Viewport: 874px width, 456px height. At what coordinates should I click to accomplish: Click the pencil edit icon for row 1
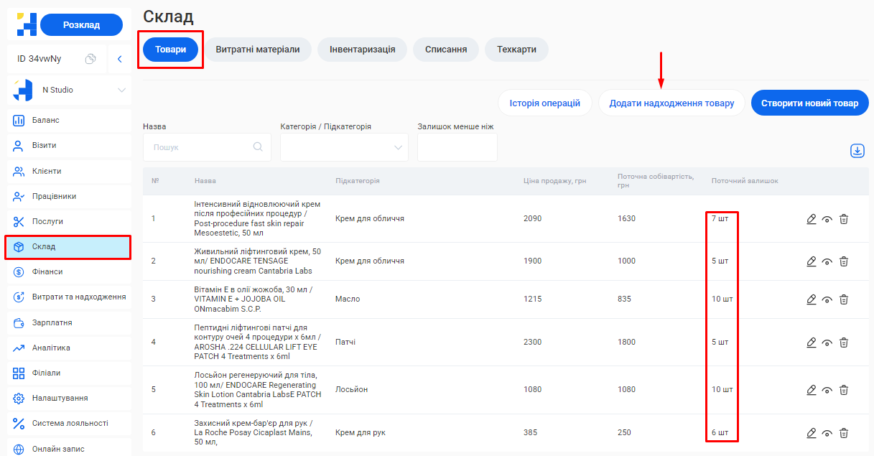(x=812, y=219)
